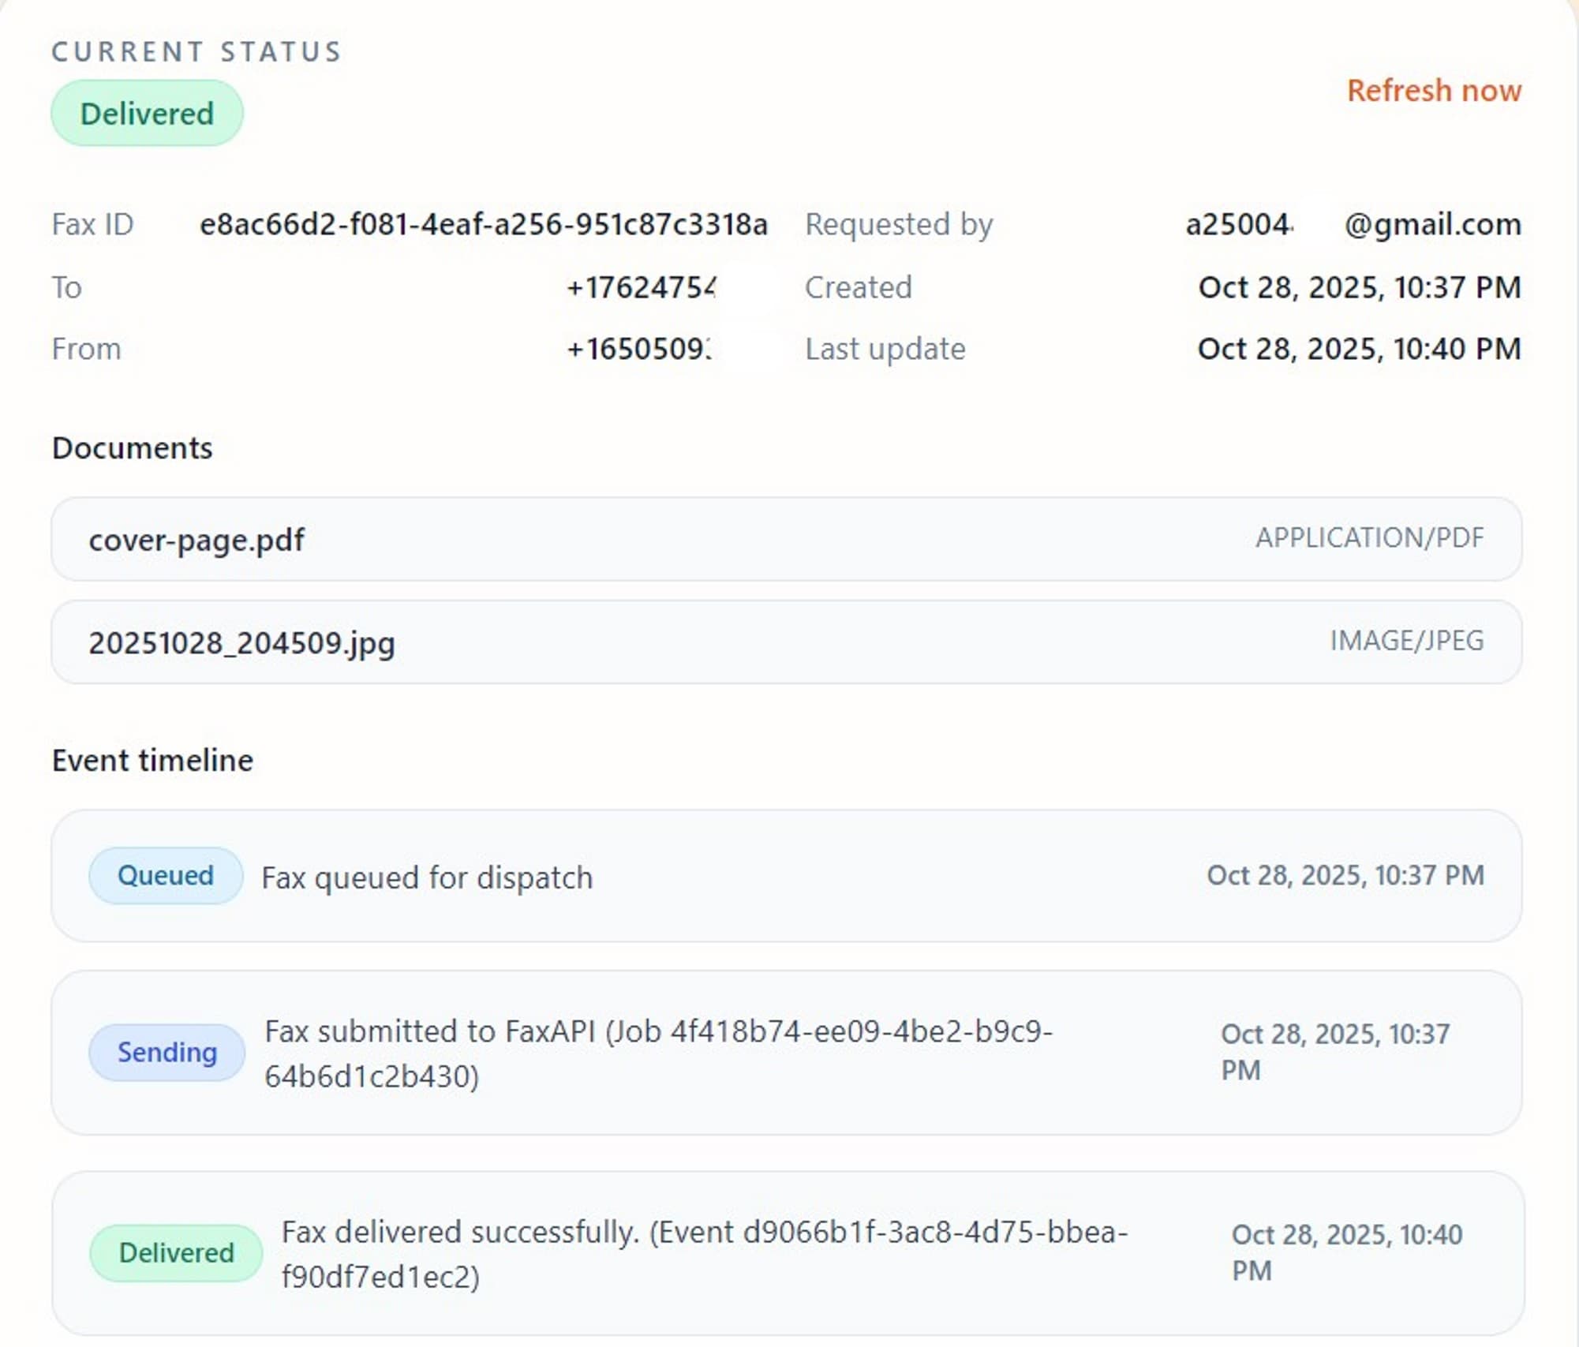Select the Delivered status badge under Current Status
This screenshot has height=1347, width=1579.
[x=147, y=112]
